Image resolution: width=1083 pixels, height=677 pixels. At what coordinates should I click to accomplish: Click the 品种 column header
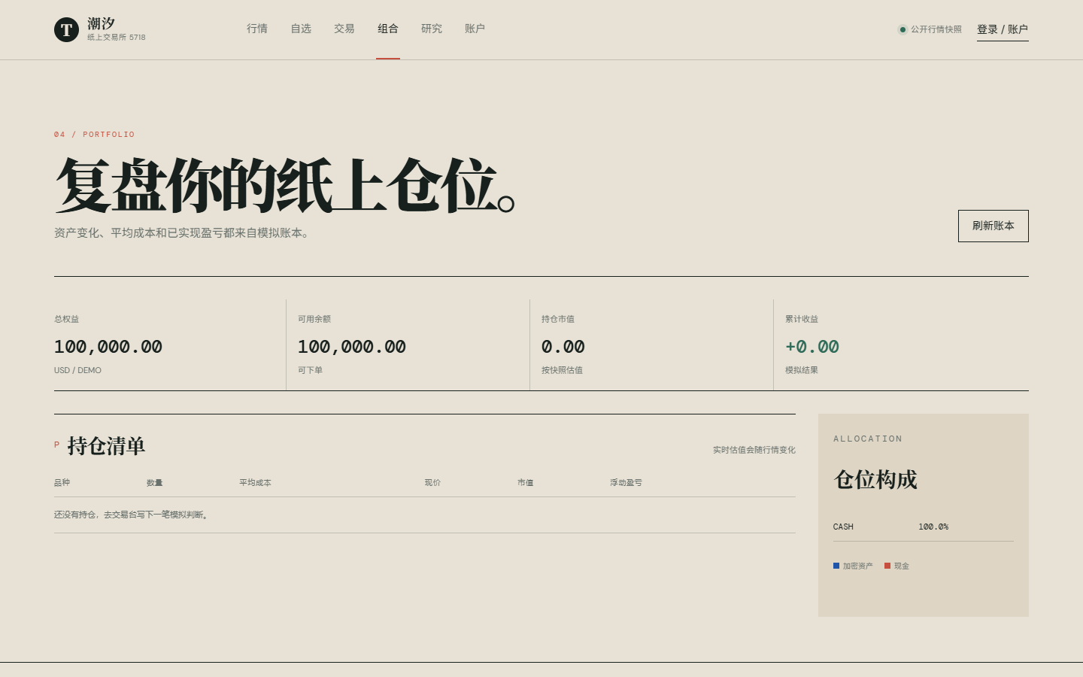[62, 483]
